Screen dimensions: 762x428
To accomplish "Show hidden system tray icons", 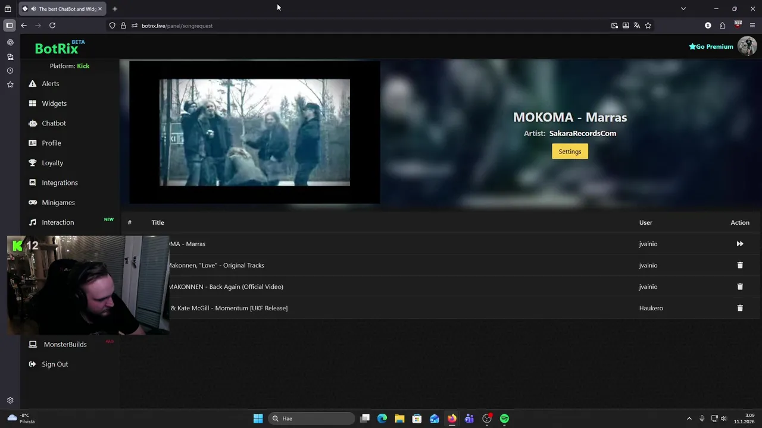I will pos(689,418).
